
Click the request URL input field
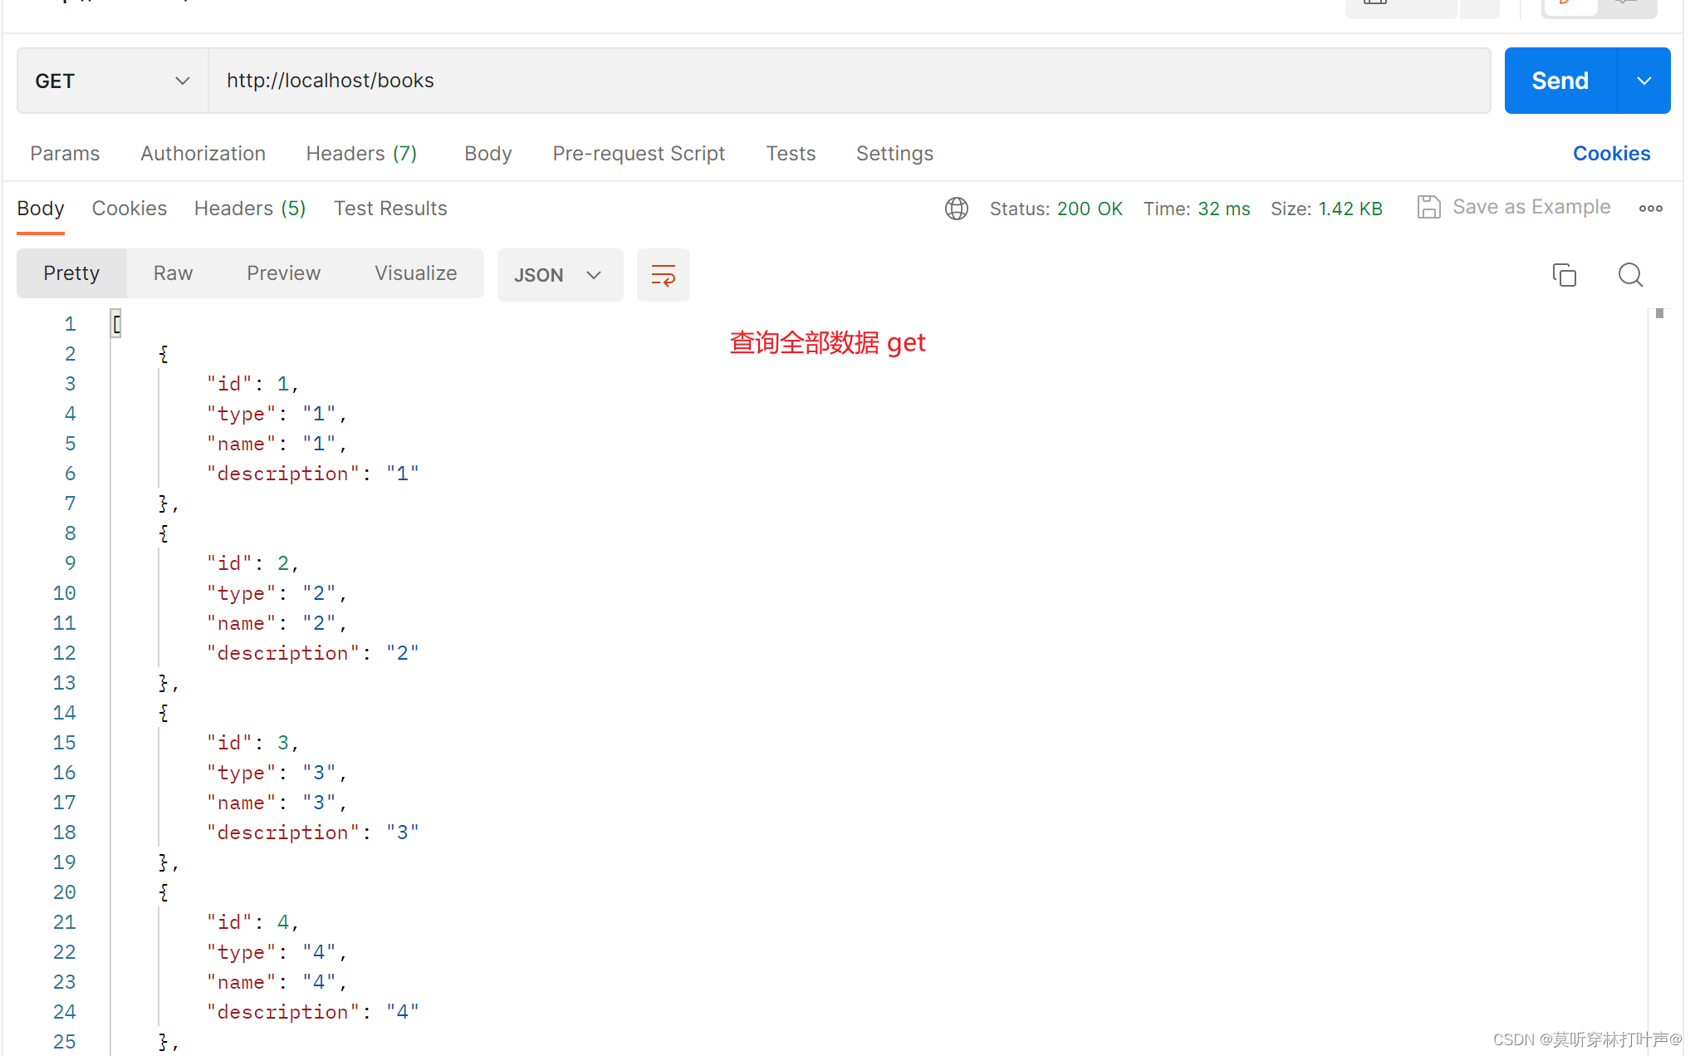(849, 81)
